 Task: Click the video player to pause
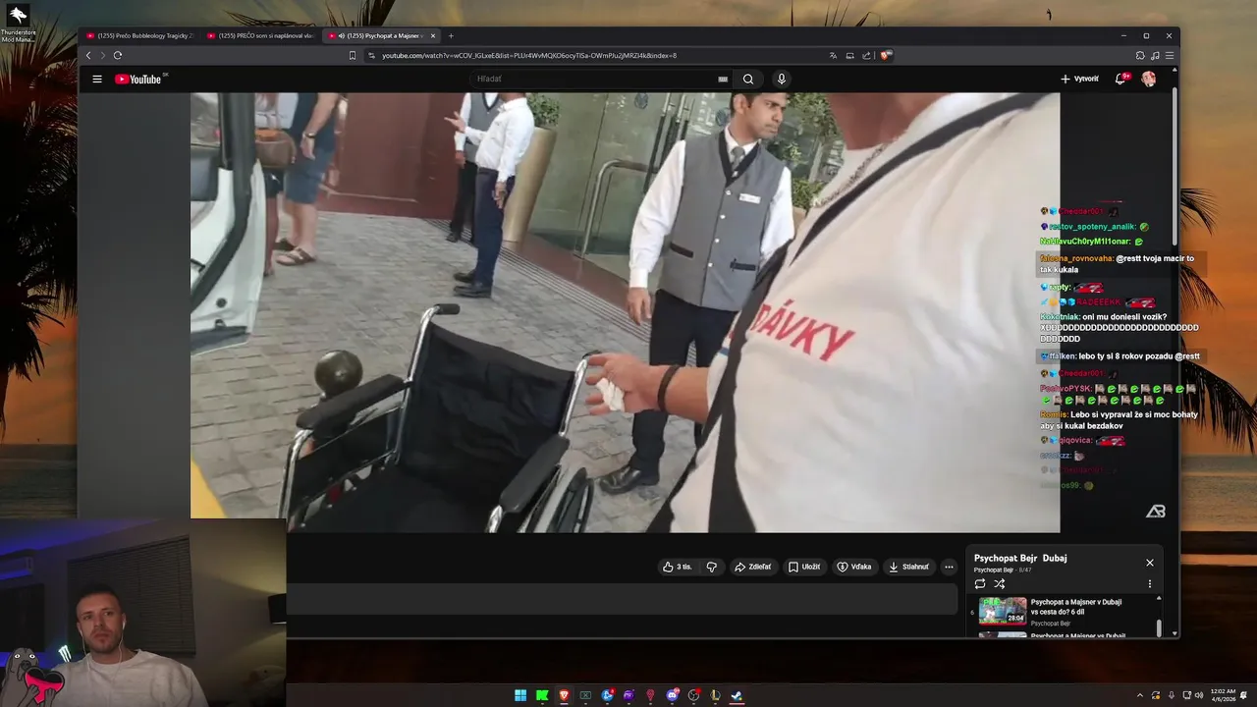pyautogui.click(x=625, y=312)
